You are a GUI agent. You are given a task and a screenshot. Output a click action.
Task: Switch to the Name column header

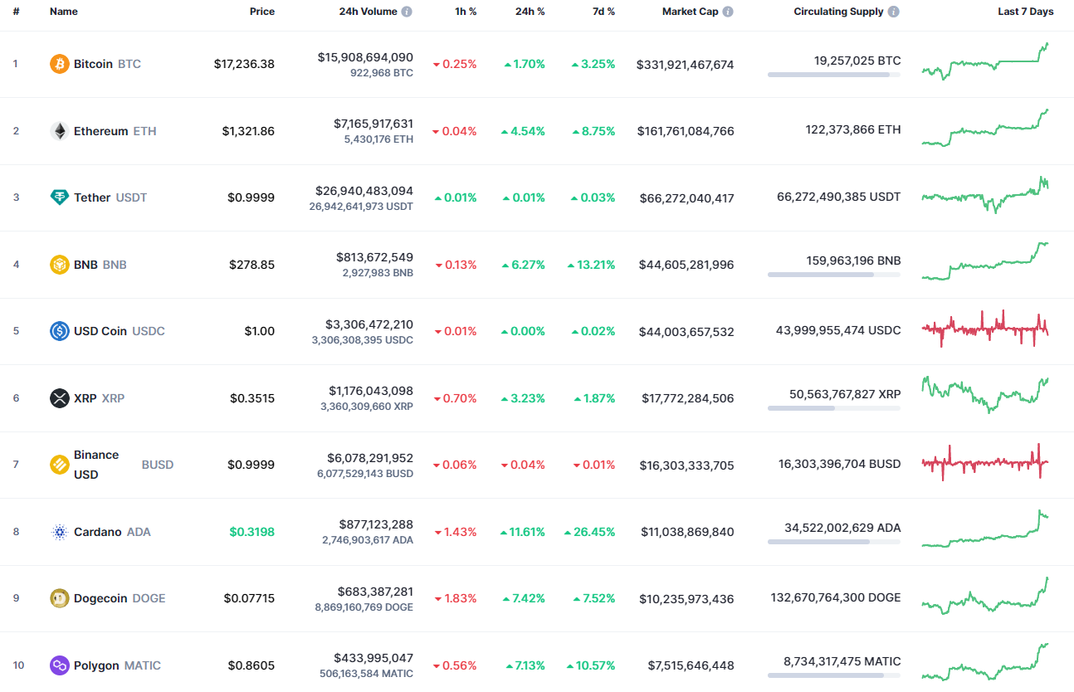pos(64,12)
